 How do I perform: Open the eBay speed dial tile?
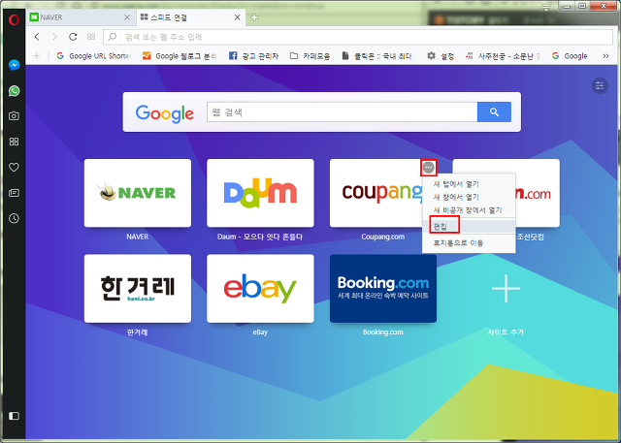click(x=260, y=288)
